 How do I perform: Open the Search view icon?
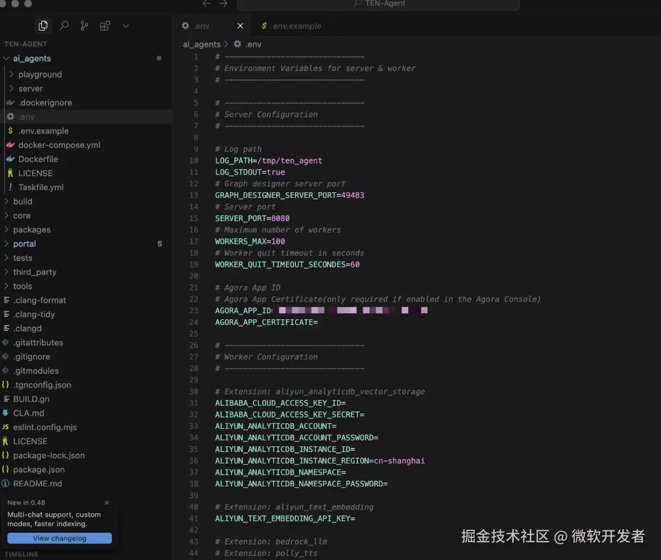point(63,26)
